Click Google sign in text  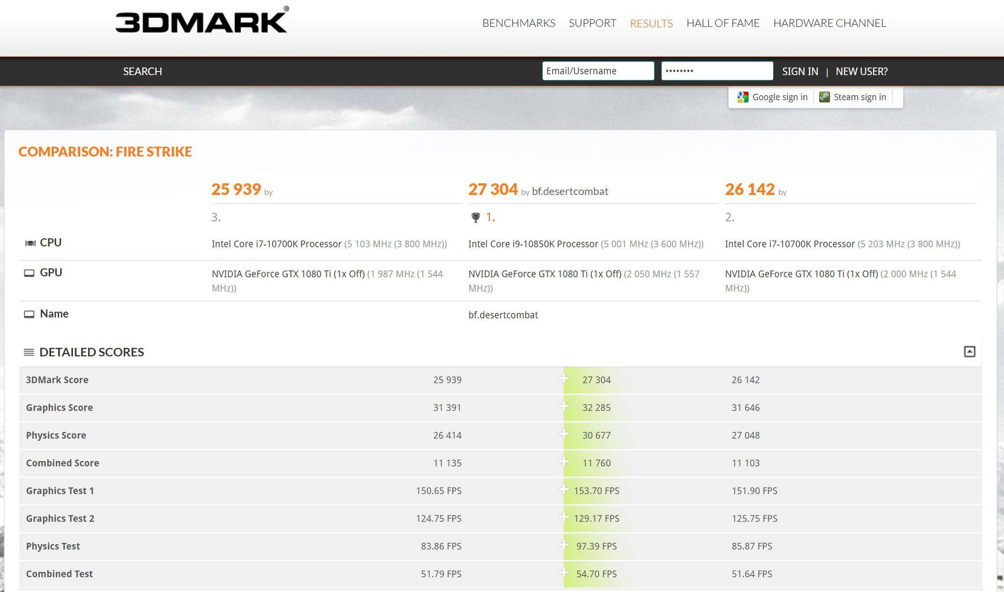point(780,97)
